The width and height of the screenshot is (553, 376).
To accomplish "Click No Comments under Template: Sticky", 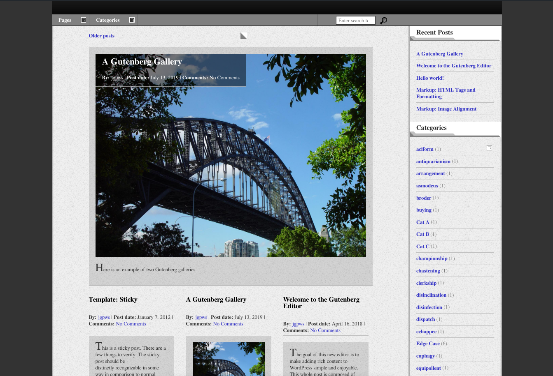I will pyautogui.click(x=131, y=324).
